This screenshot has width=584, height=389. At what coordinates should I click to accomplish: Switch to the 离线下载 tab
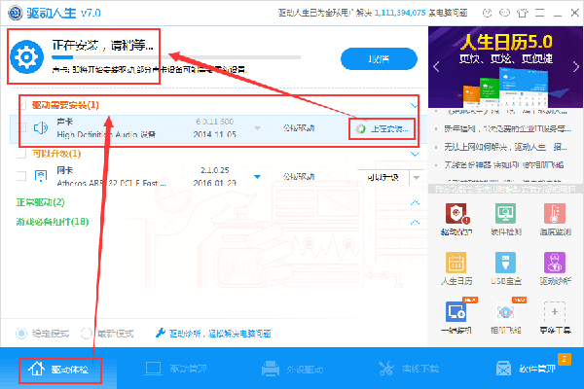point(409,369)
